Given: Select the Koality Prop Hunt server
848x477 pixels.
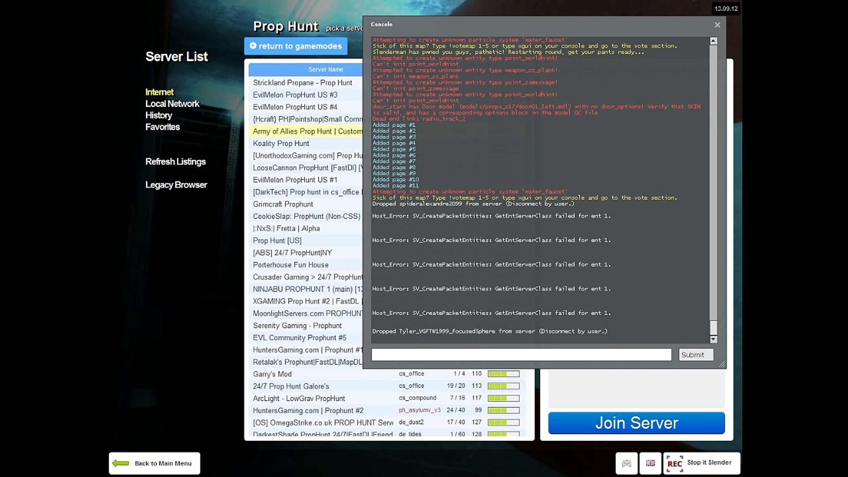Looking at the screenshot, I should 281,144.
